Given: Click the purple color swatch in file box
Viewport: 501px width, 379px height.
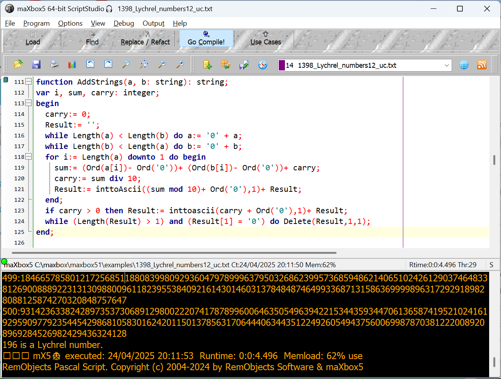Looking at the screenshot, I should 282,65.
